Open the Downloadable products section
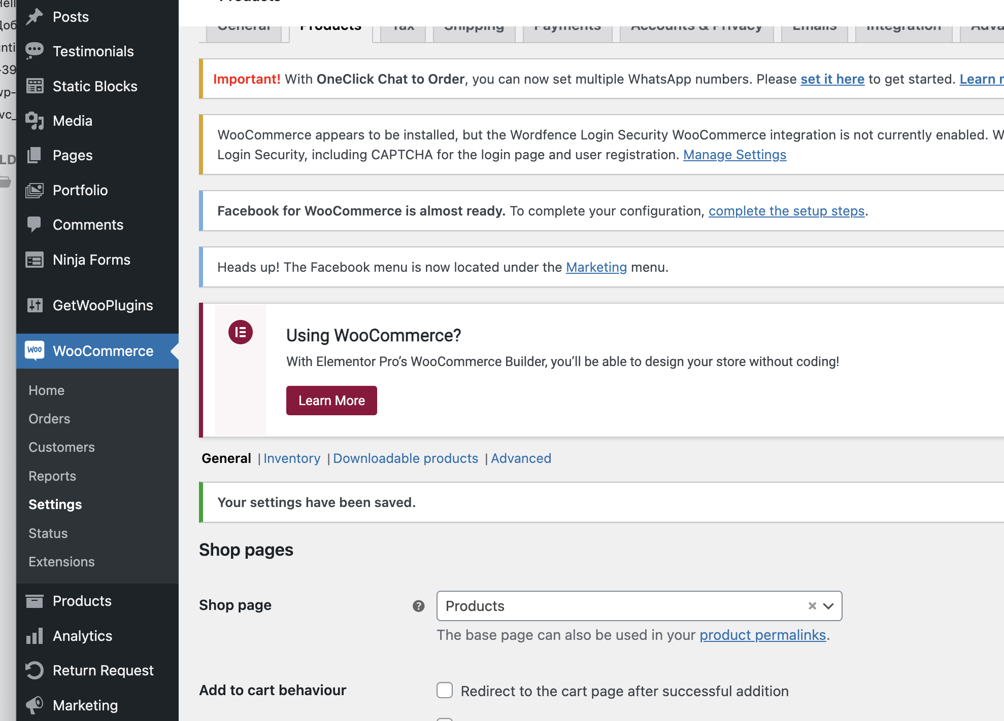The width and height of the screenshot is (1004, 721). pyautogui.click(x=406, y=458)
